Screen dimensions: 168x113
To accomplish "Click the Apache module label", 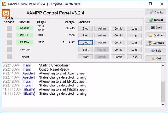I will coord(24,28).
